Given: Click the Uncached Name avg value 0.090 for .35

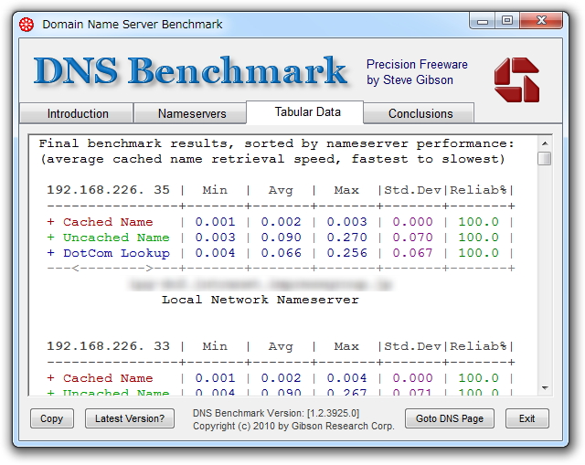Looking at the screenshot, I should pos(281,238).
